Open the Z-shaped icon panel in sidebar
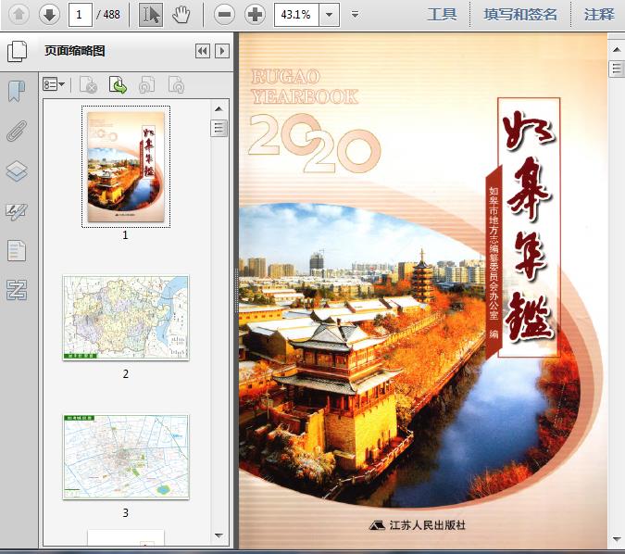 [17, 290]
